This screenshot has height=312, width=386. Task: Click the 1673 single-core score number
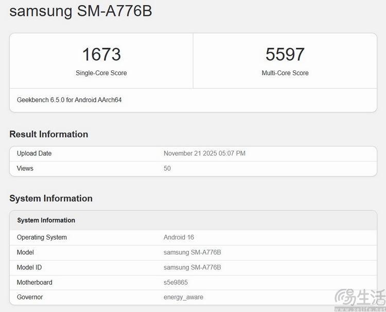click(x=101, y=54)
